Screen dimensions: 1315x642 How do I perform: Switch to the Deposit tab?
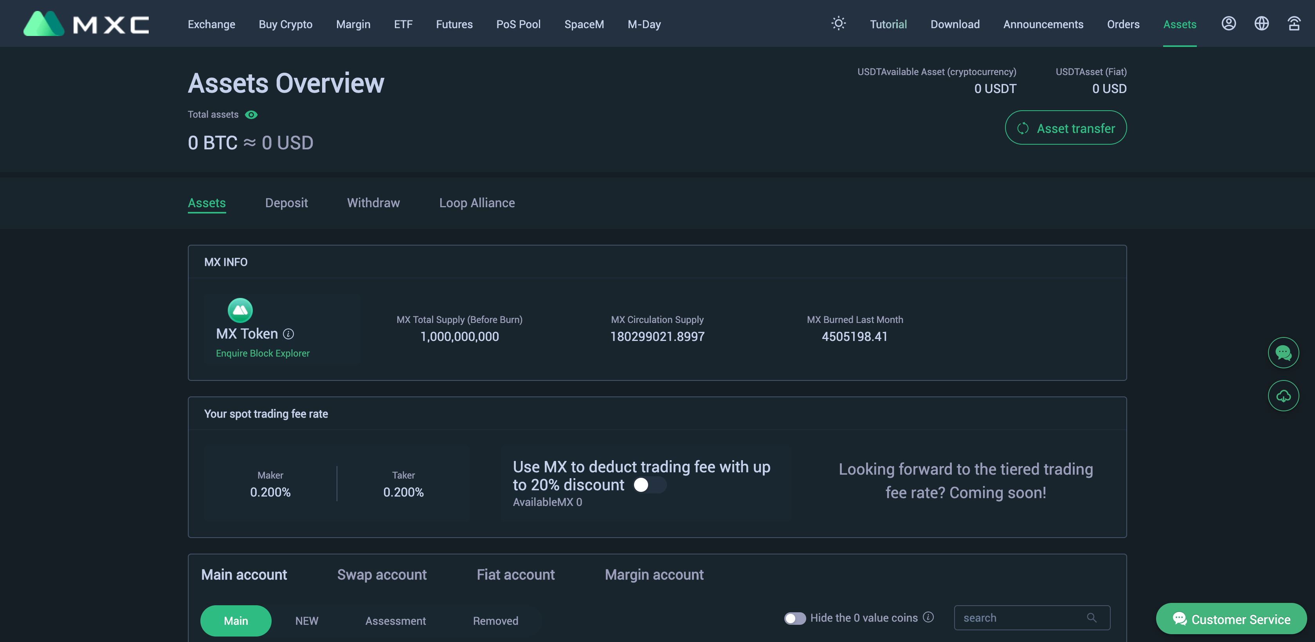click(286, 203)
